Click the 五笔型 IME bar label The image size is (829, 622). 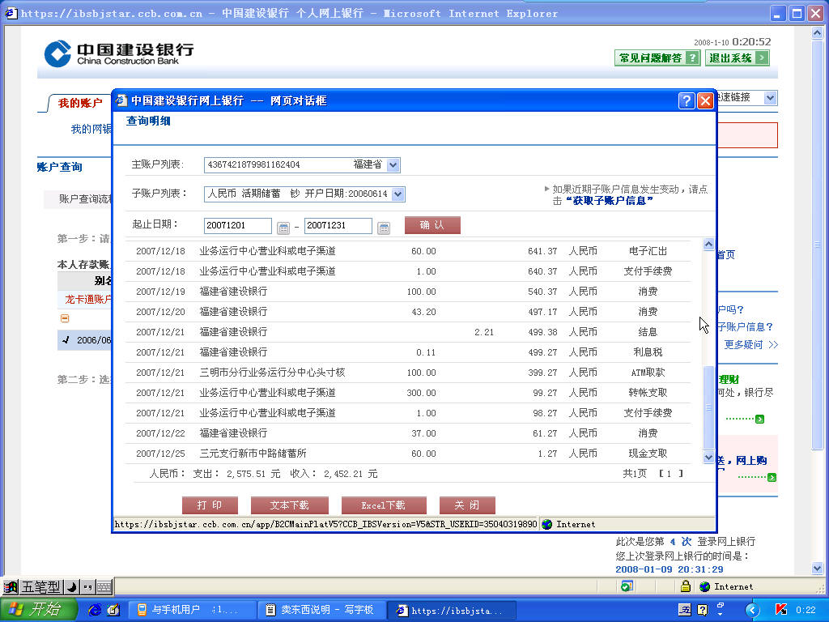pyautogui.click(x=40, y=587)
